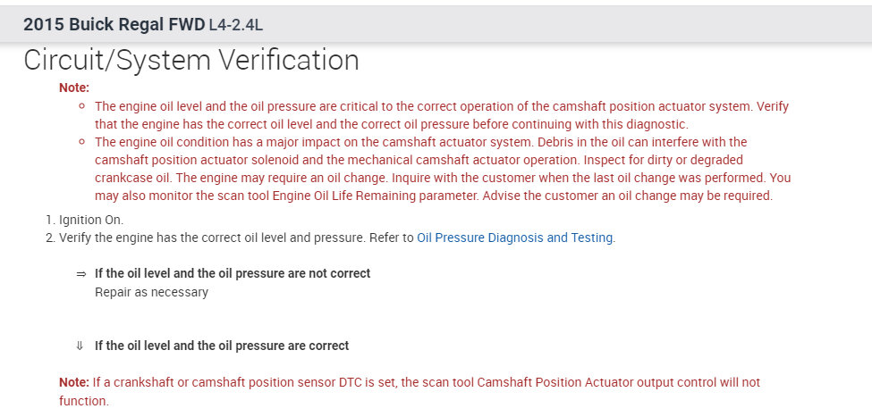Click the first red Note: label
This screenshot has width=872, height=417.
tap(74, 88)
